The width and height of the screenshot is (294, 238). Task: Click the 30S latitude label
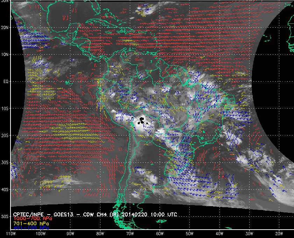[5, 162]
